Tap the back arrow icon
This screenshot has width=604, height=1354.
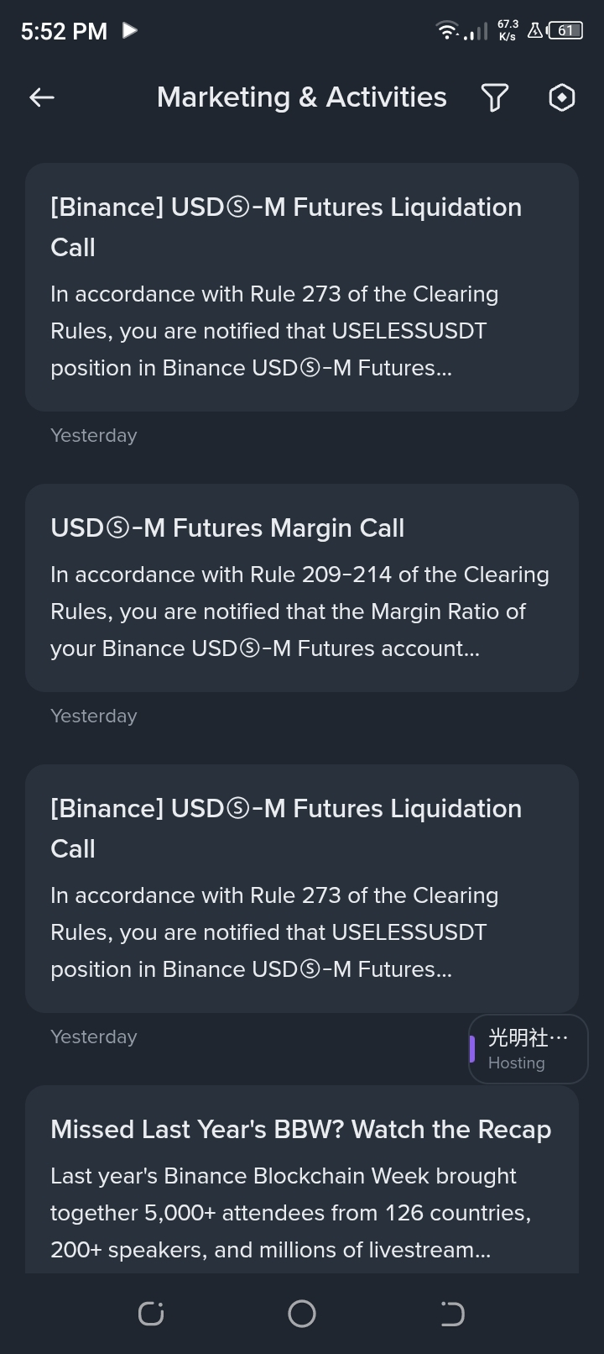point(42,97)
